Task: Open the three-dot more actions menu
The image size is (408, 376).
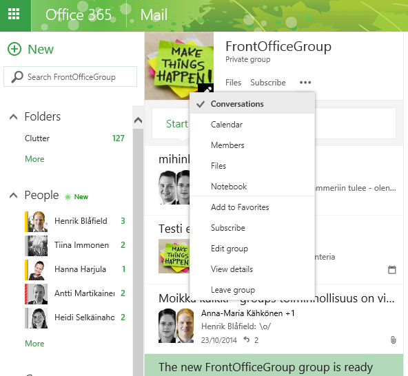Action: coord(305,83)
